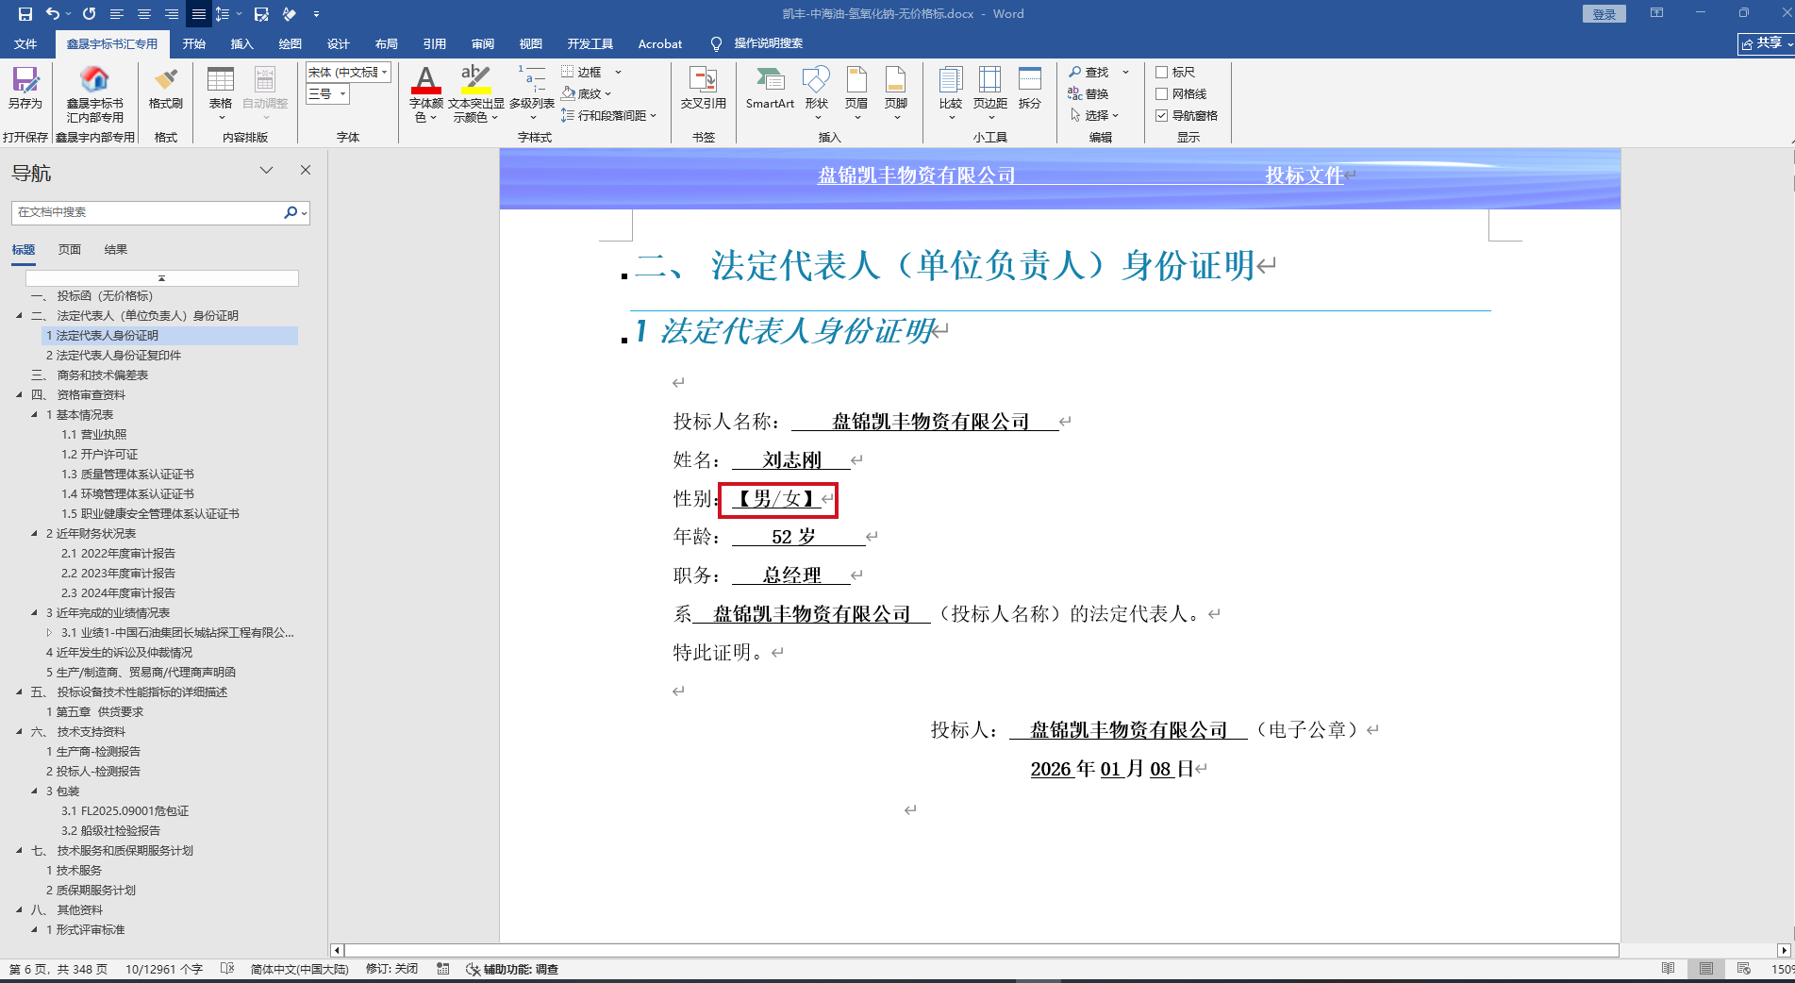Justify text with the quick access toolbar
Image resolution: width=1795 pixels, height=983 pixels.
tap(199, 14)
